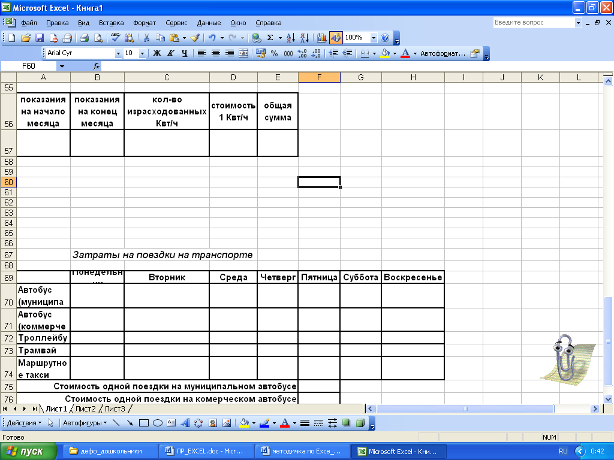Print the sheet using the printer icon
The image size is (614, 460).
tap(84, 38)
